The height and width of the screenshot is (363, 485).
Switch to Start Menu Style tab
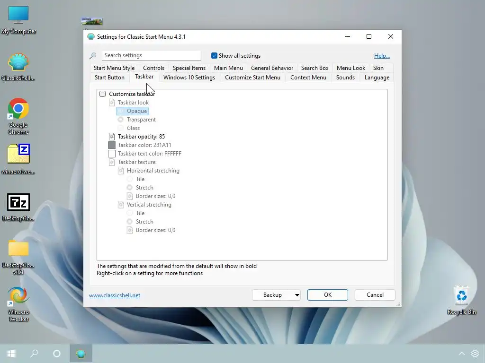click(114, 68)
